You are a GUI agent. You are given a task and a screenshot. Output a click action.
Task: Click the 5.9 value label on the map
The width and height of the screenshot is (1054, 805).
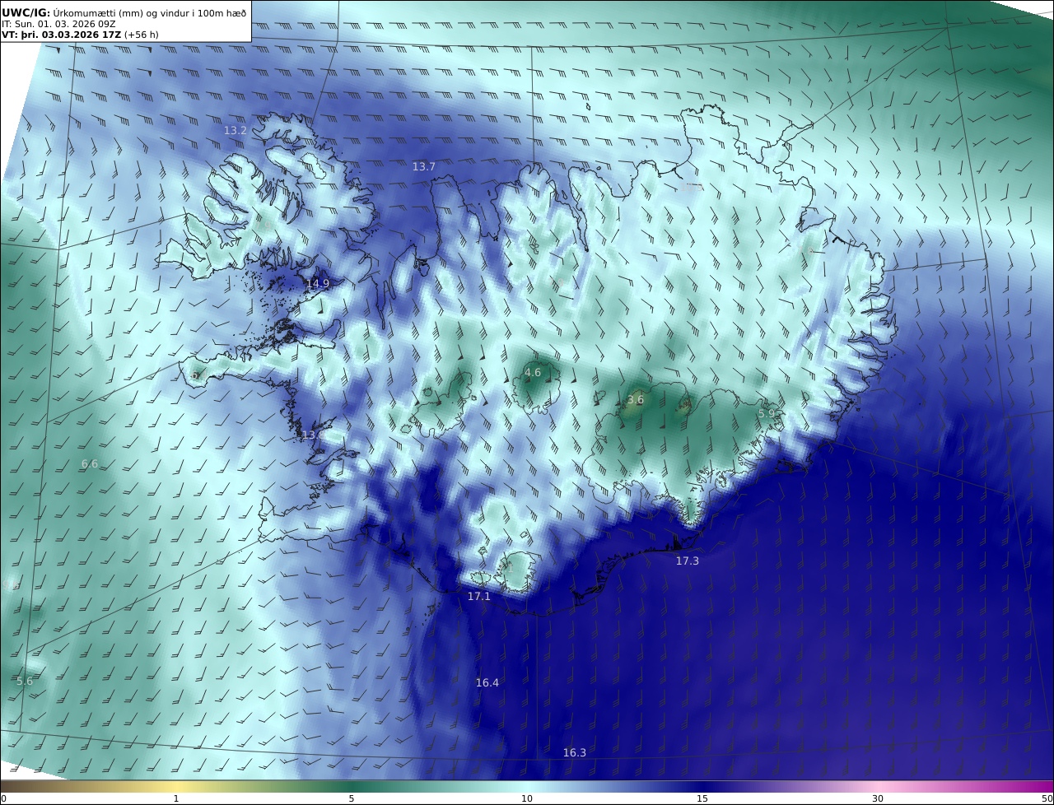[x=767, y=413]
